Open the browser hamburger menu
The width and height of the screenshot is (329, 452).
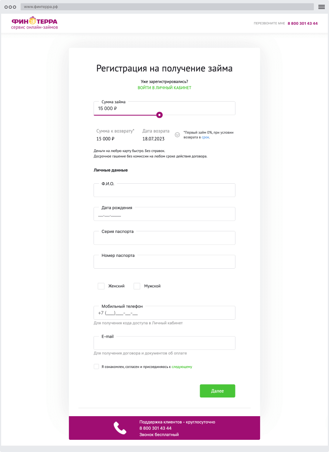321,6
